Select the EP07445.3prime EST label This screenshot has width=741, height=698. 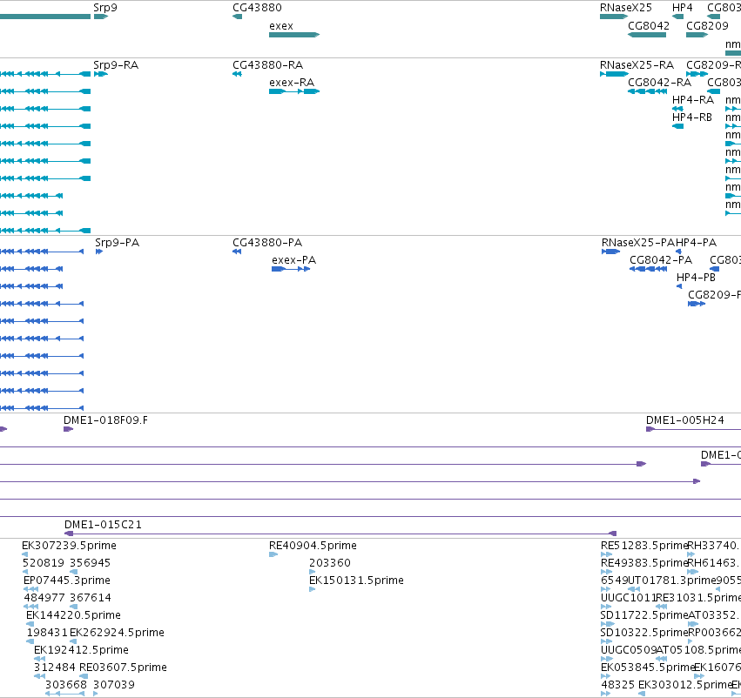(x=67, y=580)
